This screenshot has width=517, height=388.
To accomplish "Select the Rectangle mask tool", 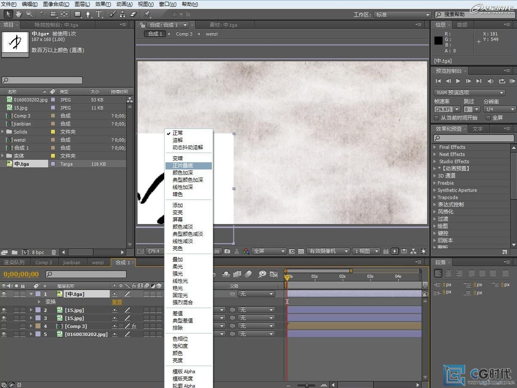I will (x=78, y=14).
